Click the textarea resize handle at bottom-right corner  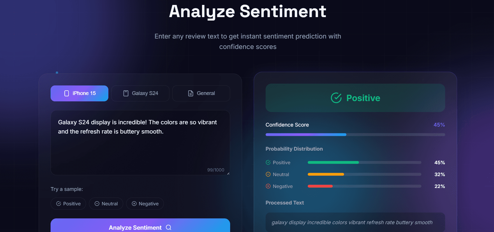coord(228,173)
